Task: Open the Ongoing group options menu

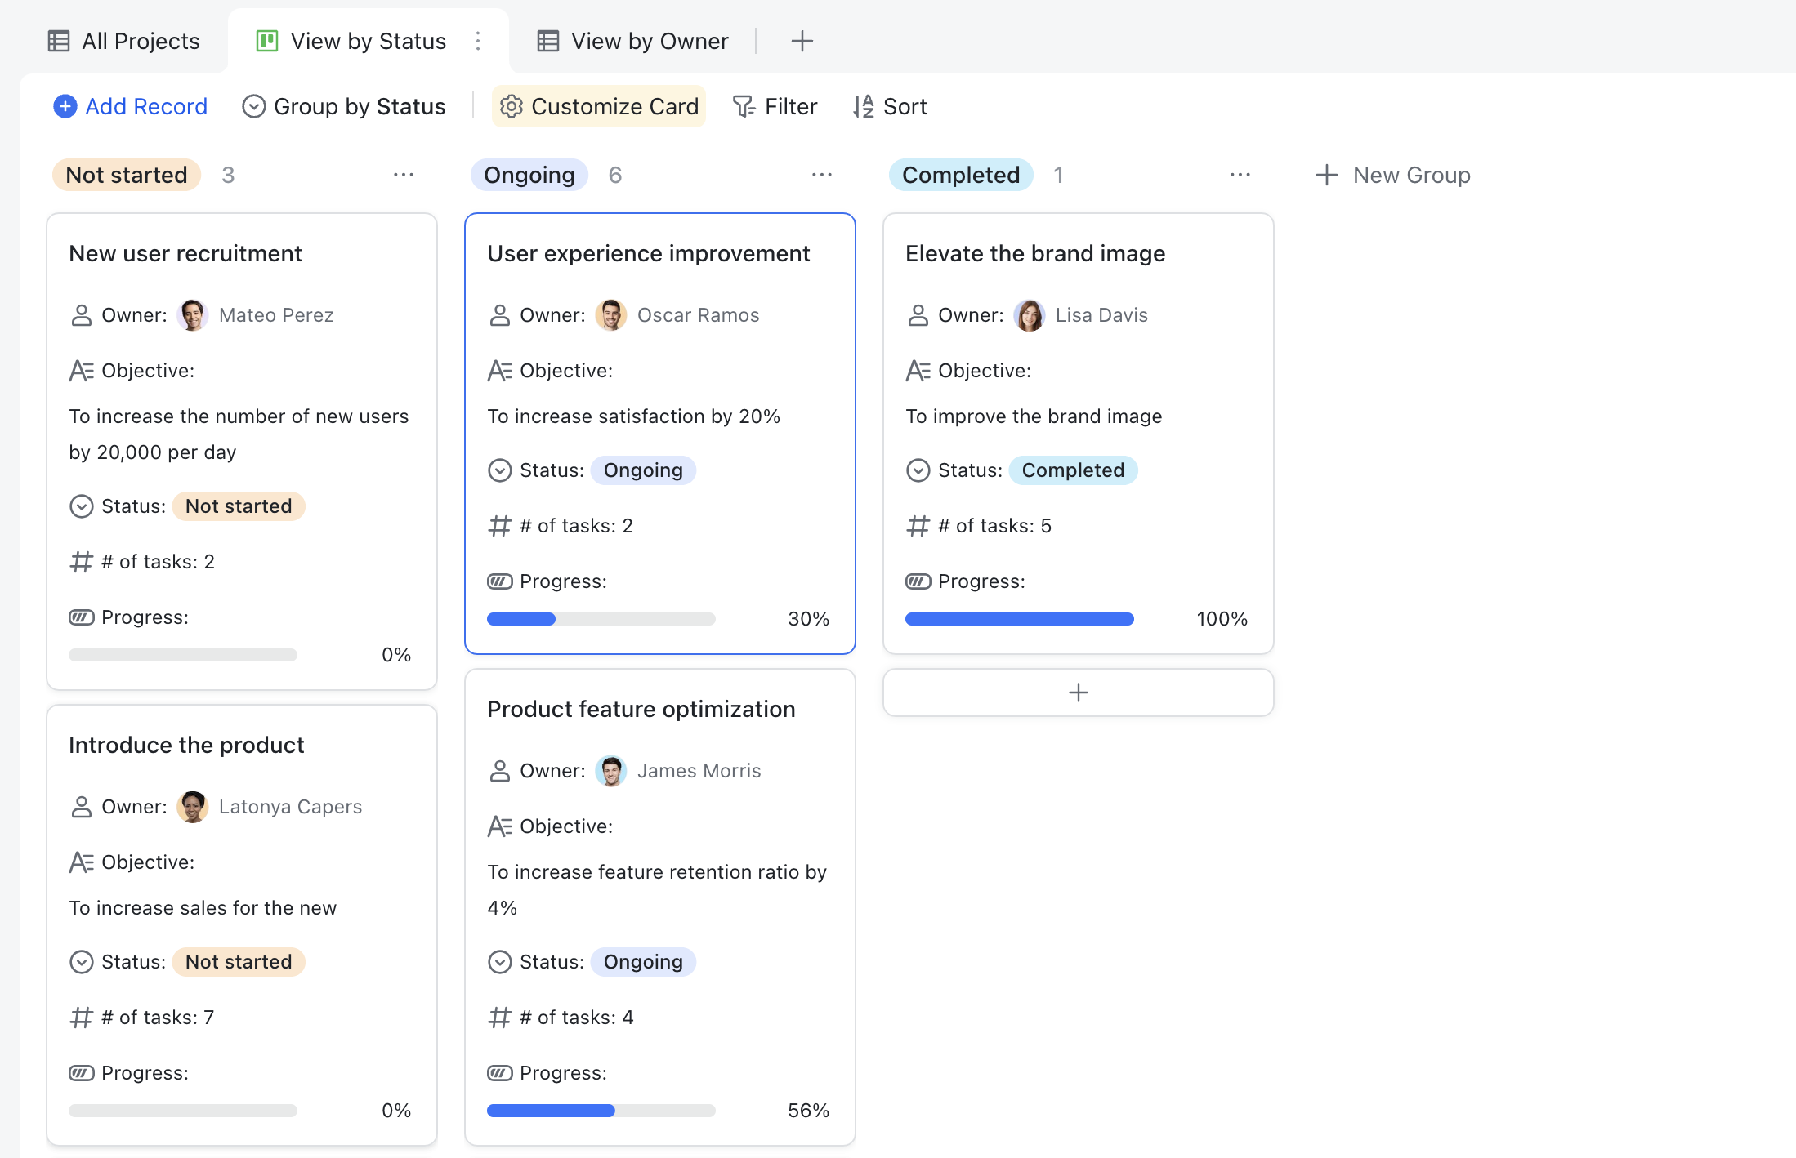Action: pos(821,175)
